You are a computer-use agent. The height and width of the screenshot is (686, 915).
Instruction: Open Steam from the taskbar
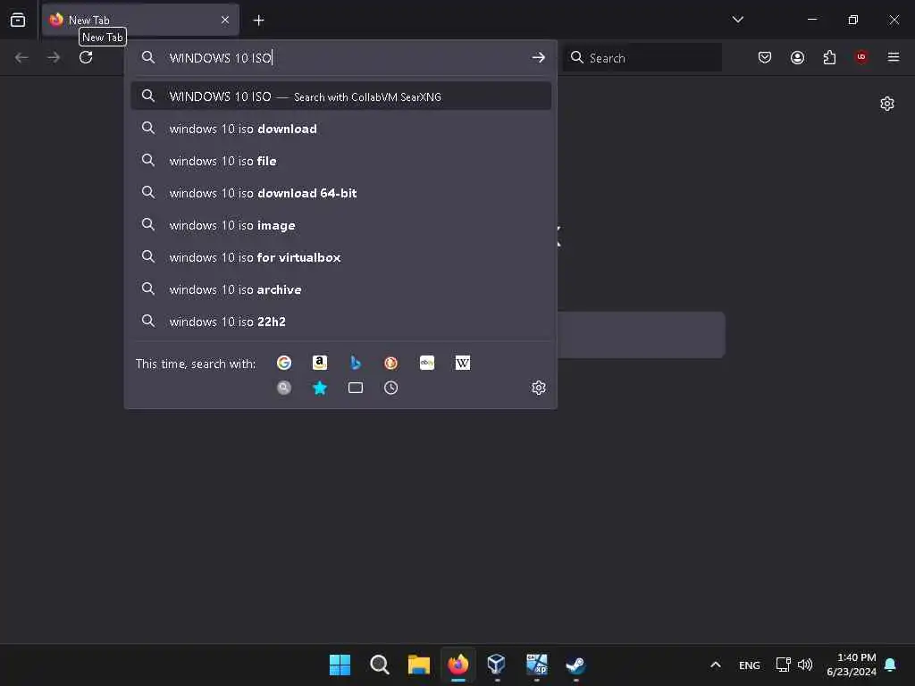coord(575,665)
